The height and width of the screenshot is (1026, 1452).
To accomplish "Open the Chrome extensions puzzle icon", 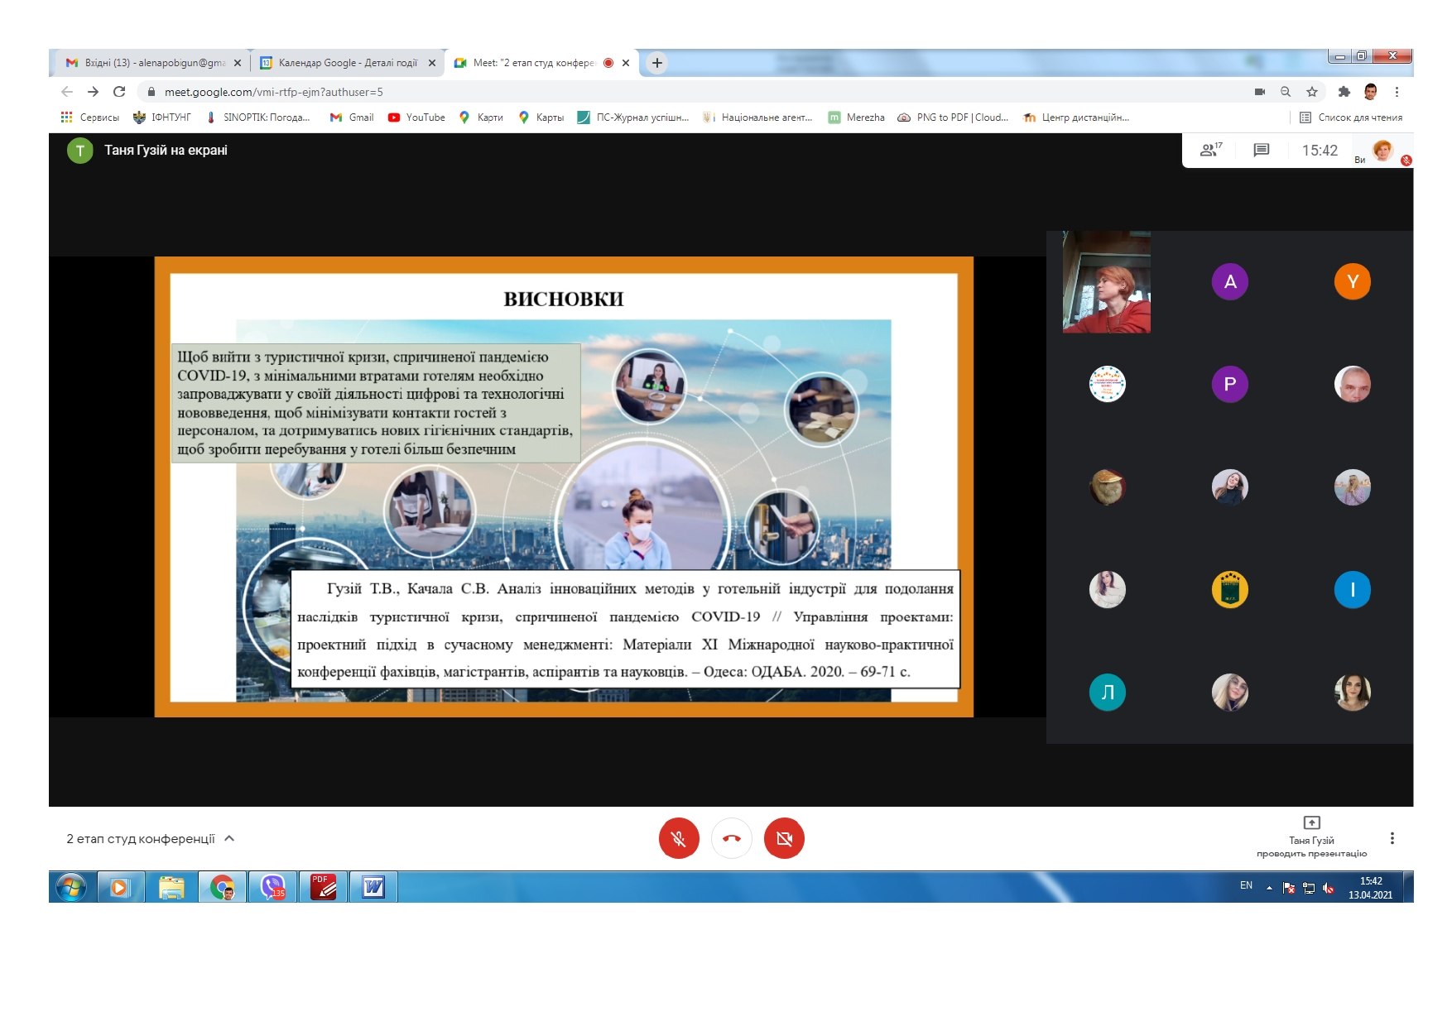I will (x=1344, y=92).
